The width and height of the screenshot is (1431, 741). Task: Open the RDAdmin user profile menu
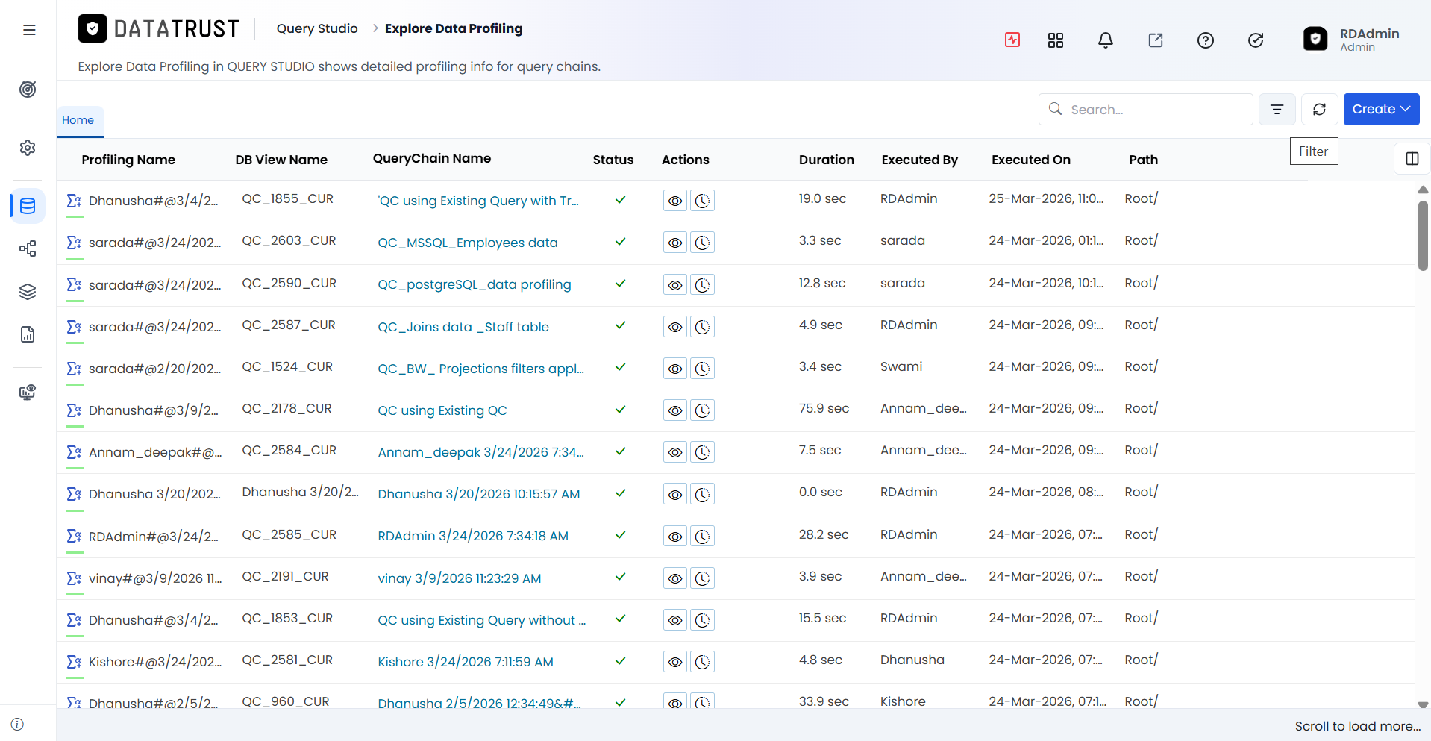pyautogui.click(x=1352, y=40)
